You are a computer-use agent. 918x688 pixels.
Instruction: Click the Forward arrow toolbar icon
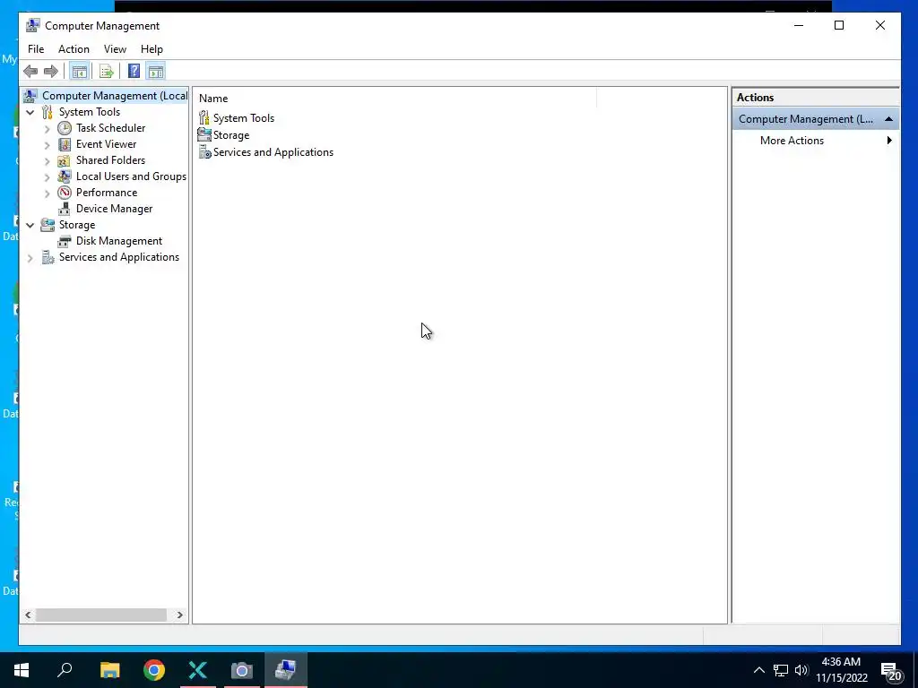pyautogui.click(x=51, y=72)
